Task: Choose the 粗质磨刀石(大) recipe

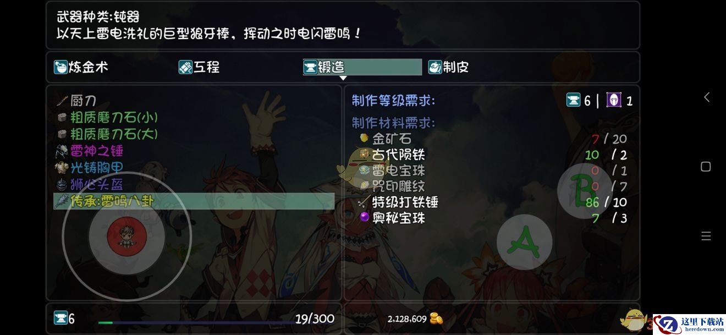Action: coord(108,134)
